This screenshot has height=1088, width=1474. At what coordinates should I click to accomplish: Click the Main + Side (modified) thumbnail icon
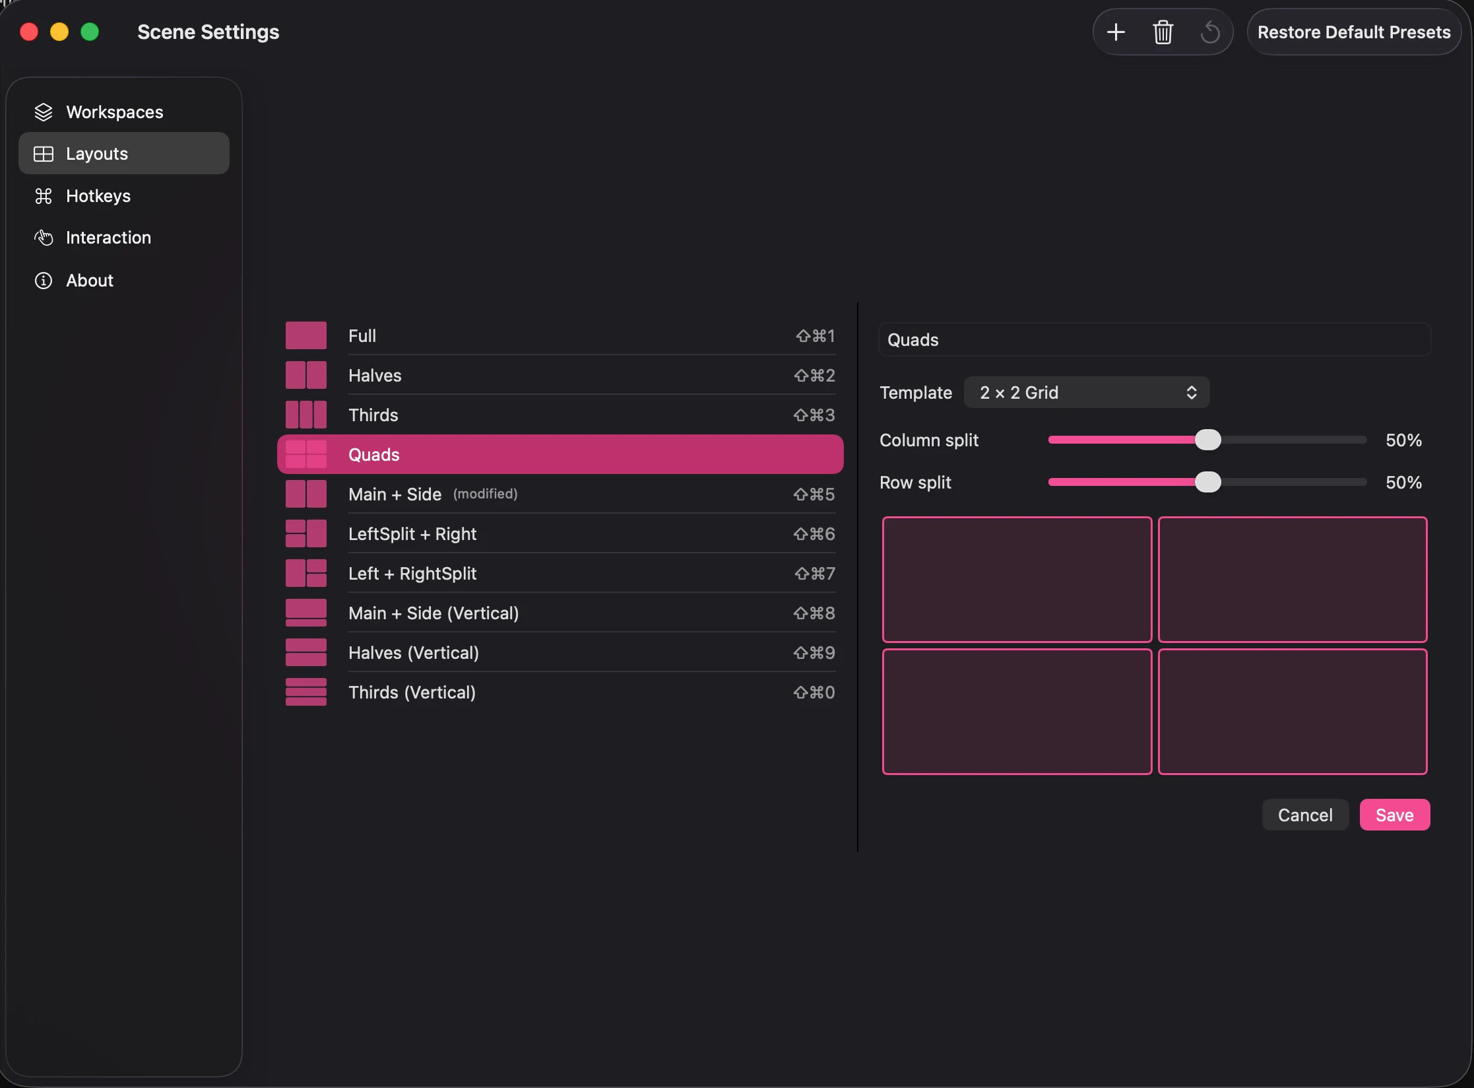306,494
